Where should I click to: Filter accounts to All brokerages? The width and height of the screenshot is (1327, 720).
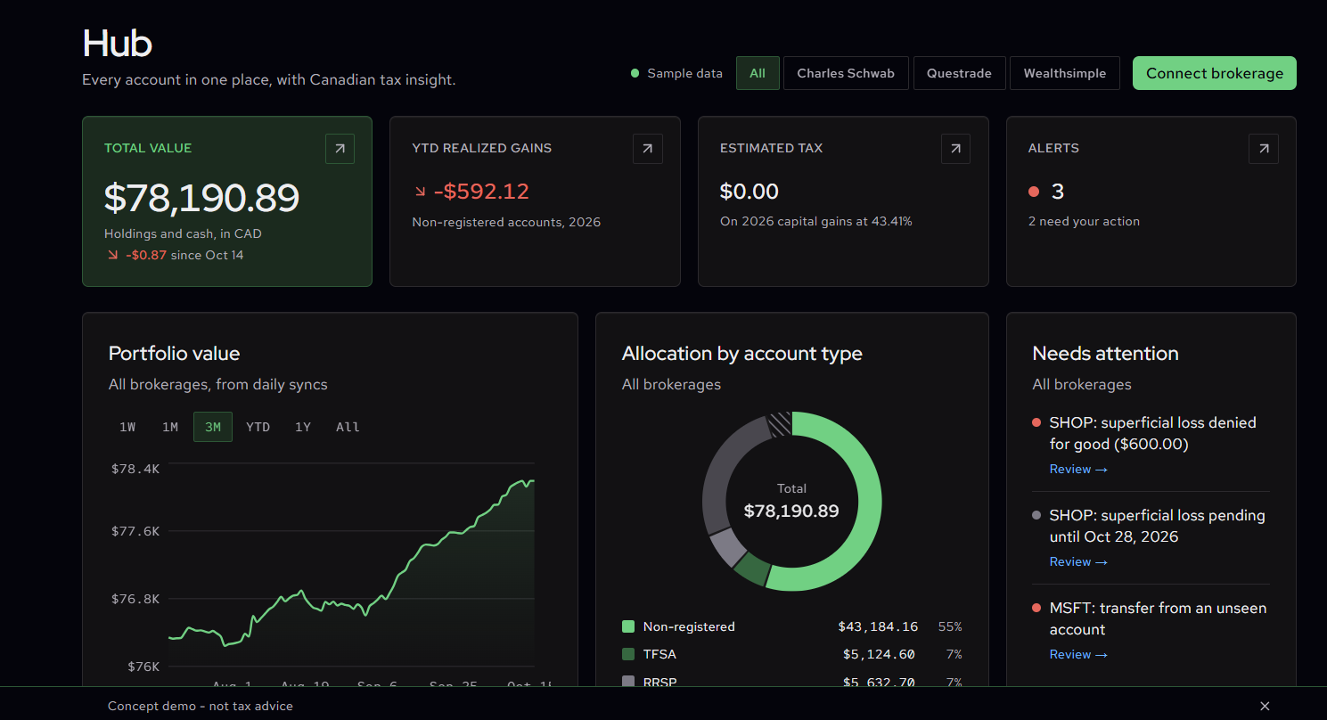758,73
